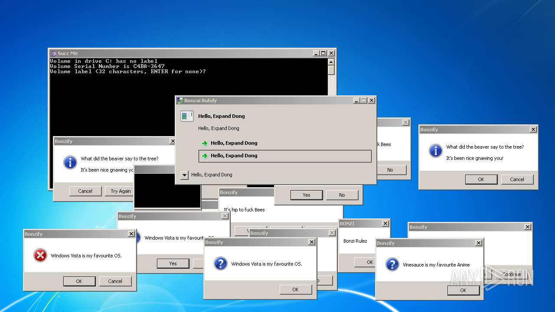Select the first, non-outlined Hello, Expand Dong command link
The image size is (555, 312).
click(x=285, y=143)
